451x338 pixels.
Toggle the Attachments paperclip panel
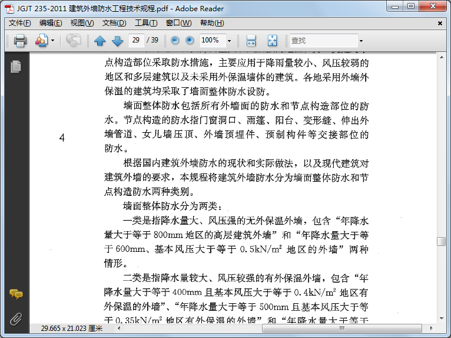(x=16, y=319)
